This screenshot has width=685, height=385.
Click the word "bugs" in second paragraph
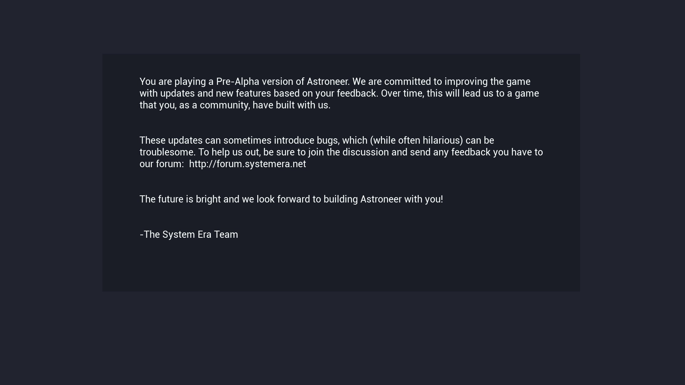(x=327, y=140)
